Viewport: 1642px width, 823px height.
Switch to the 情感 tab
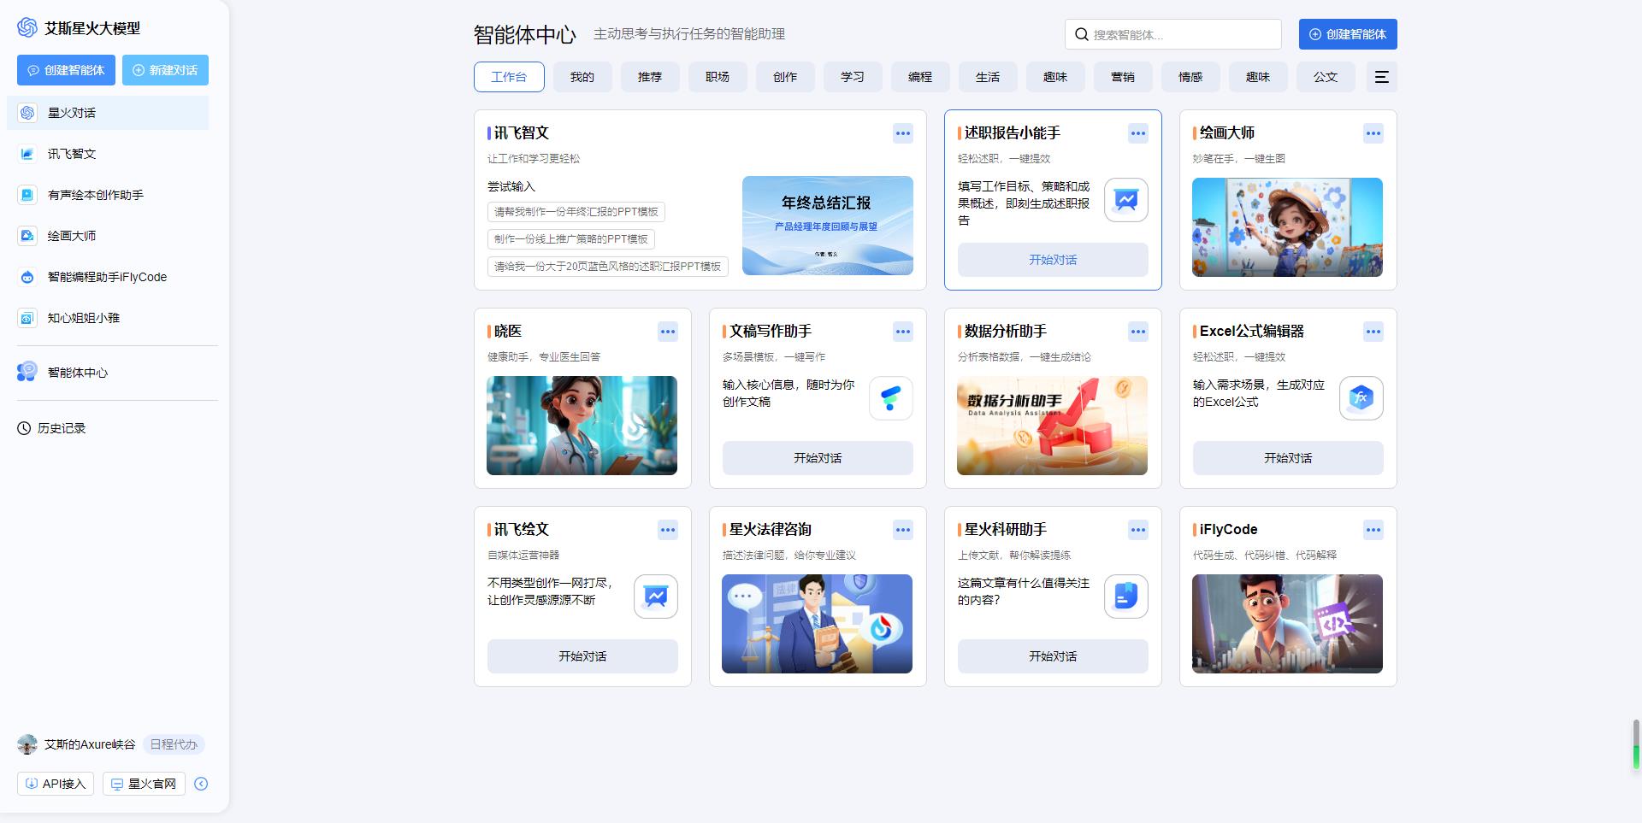(x=1190, y=77)
